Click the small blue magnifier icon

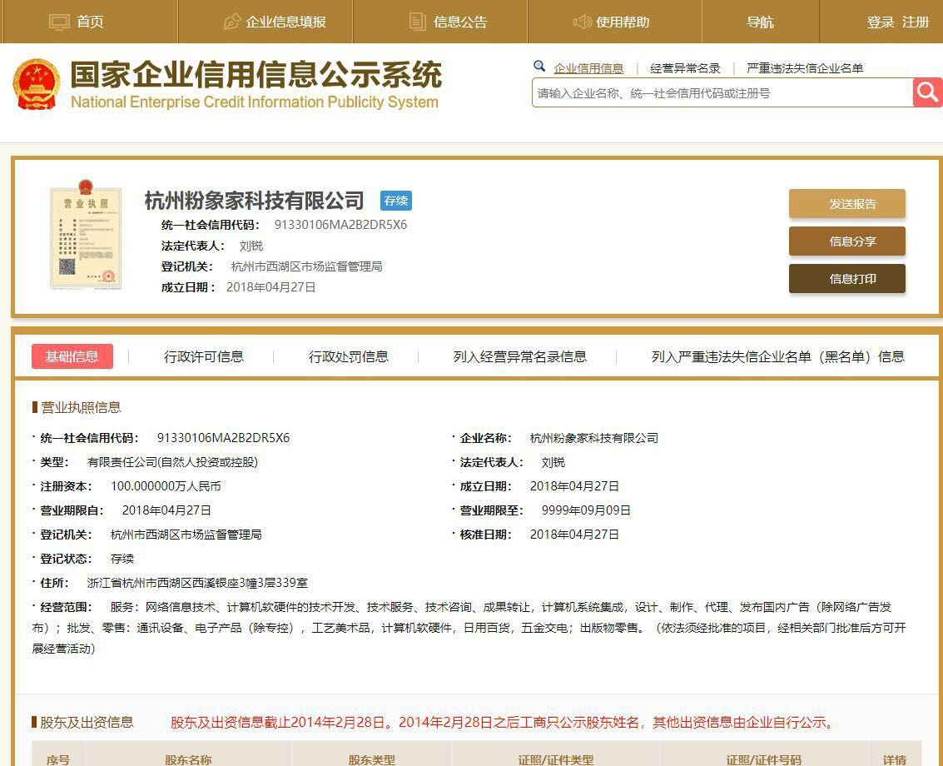[539, 66]
